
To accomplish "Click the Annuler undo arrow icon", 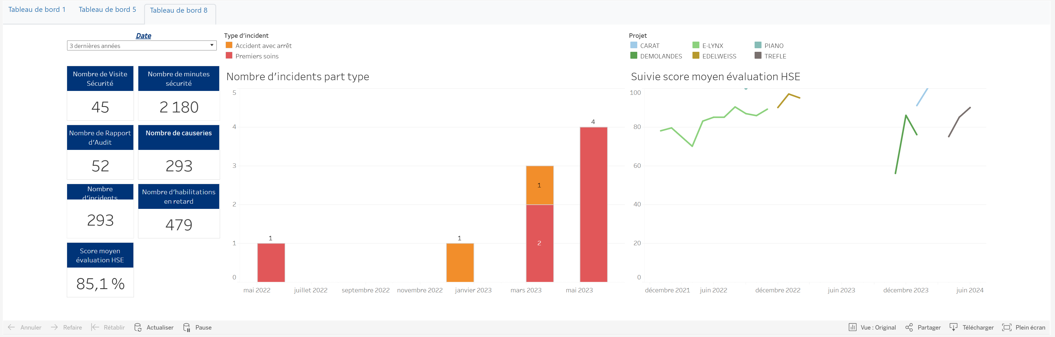I will 12,327.
